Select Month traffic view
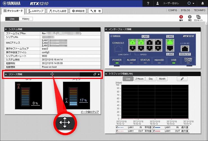The width and height of the screenshot is (208, 141). (162, 79)
